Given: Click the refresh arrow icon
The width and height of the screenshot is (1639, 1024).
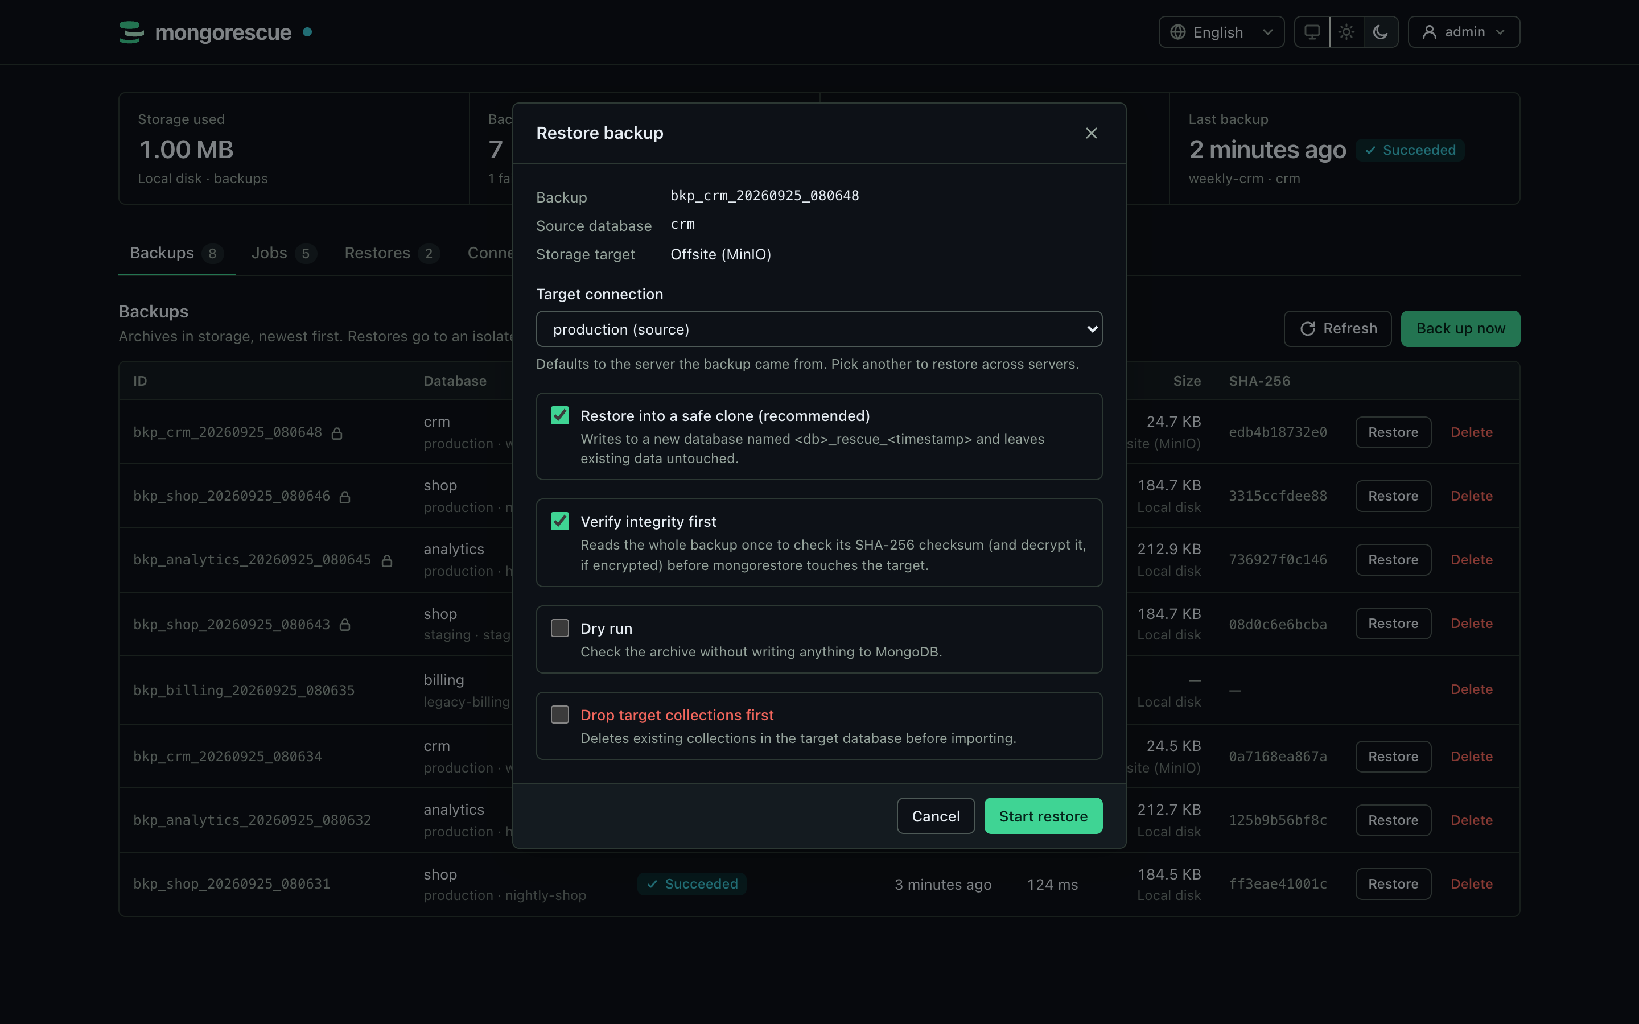Looking at the screenshot, I should 1307,328.
